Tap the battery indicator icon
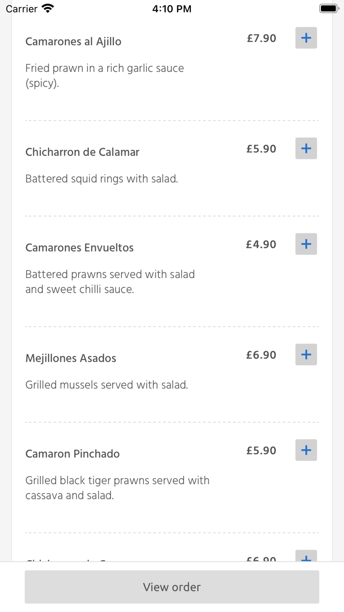The image size is (344, 612). click(x=328, y=8)
